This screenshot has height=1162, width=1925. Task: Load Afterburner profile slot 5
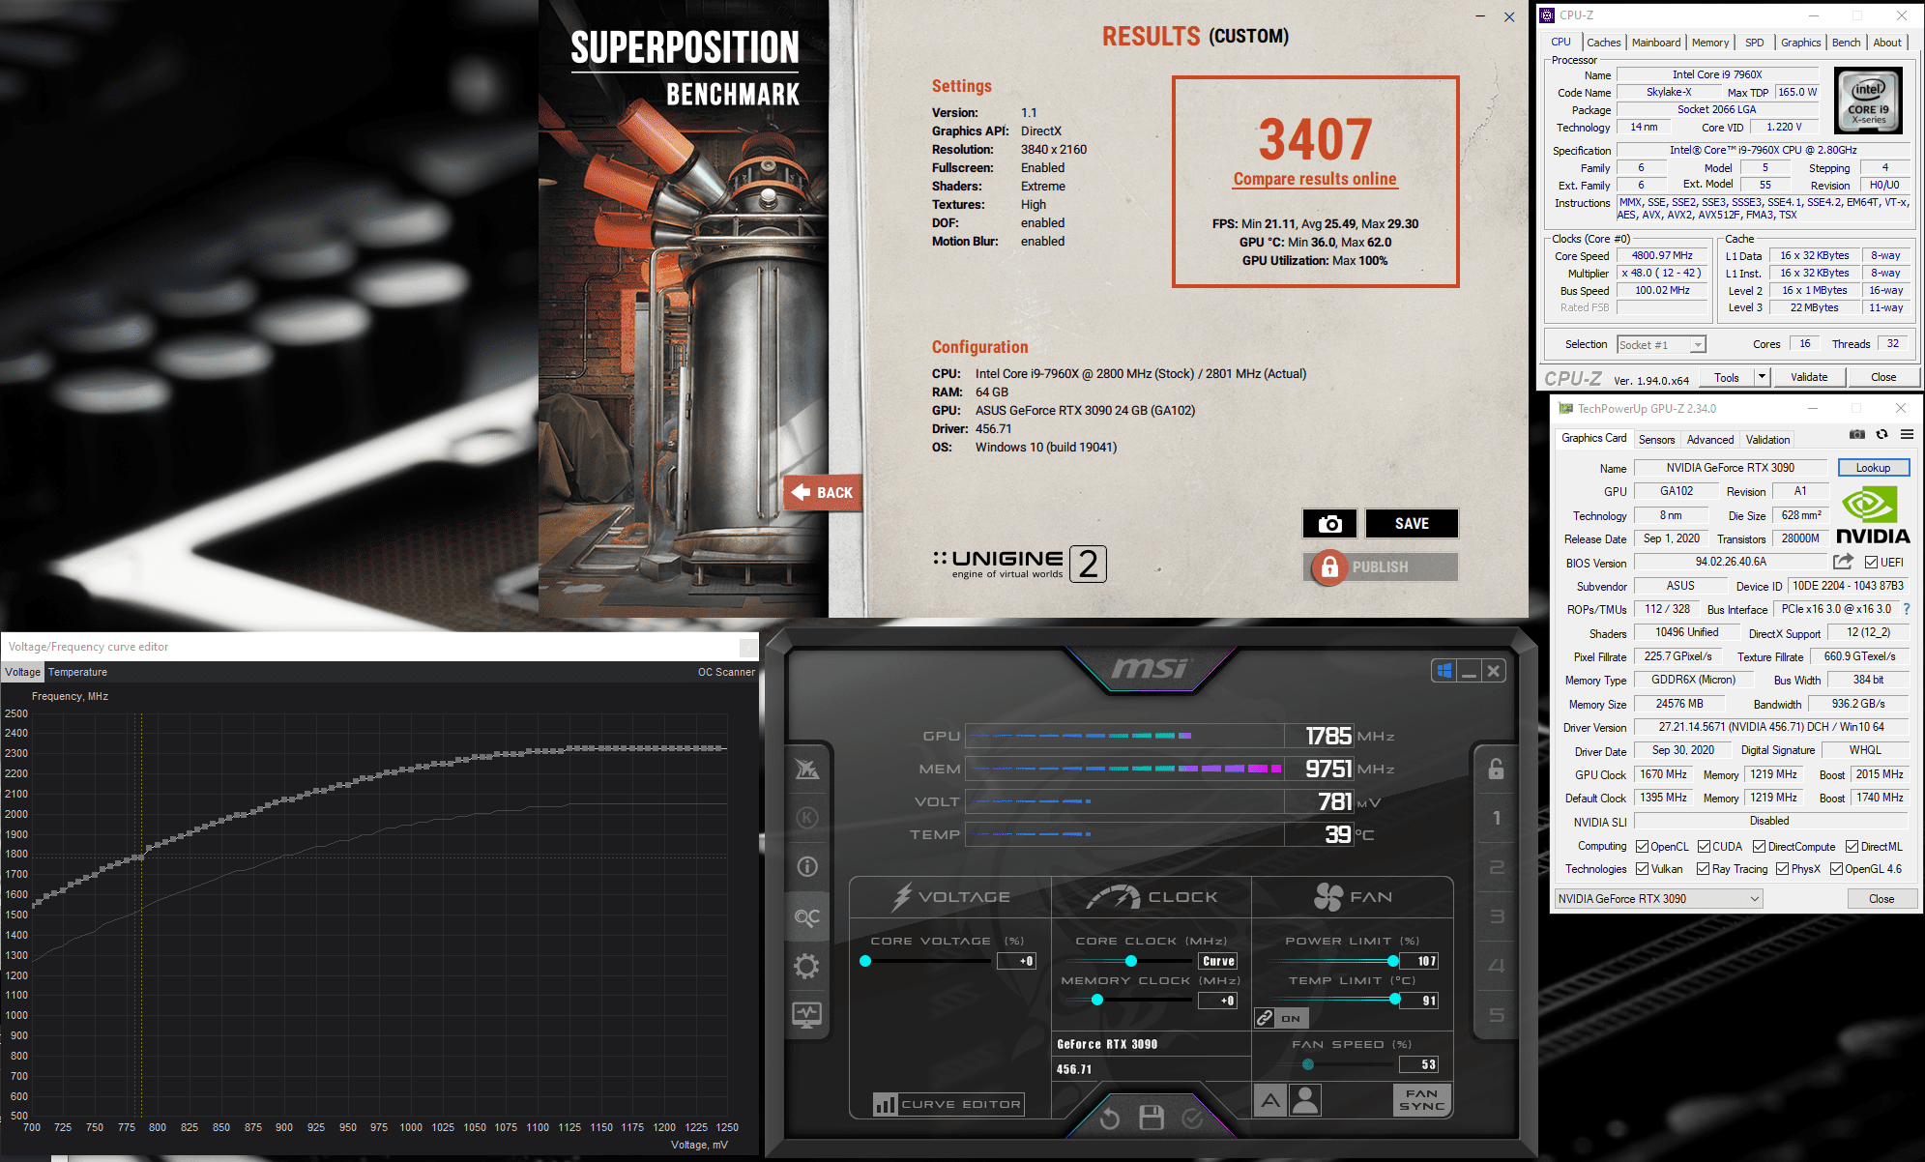pos(1496,1015)
